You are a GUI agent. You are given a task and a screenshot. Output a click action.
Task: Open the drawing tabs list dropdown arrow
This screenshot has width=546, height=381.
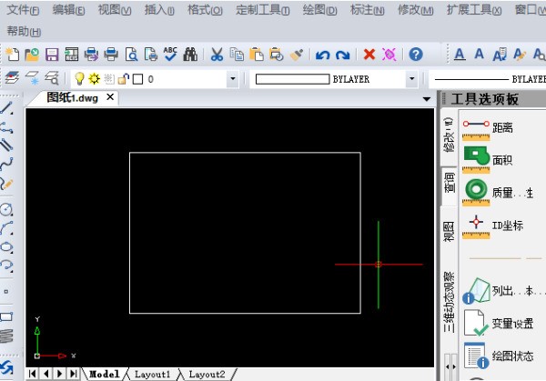tap(427, 98)
